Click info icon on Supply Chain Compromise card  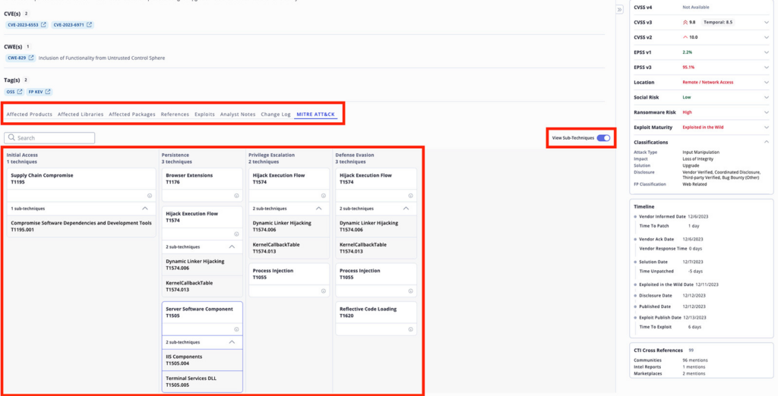pyautogui.click(x=150, y=195)
